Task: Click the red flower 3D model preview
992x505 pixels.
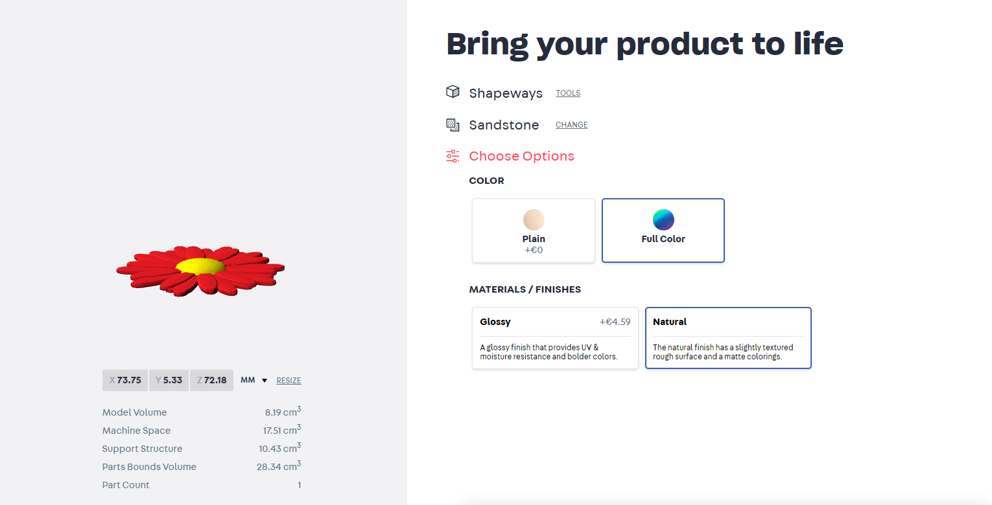Action: (x=200, y=271)
